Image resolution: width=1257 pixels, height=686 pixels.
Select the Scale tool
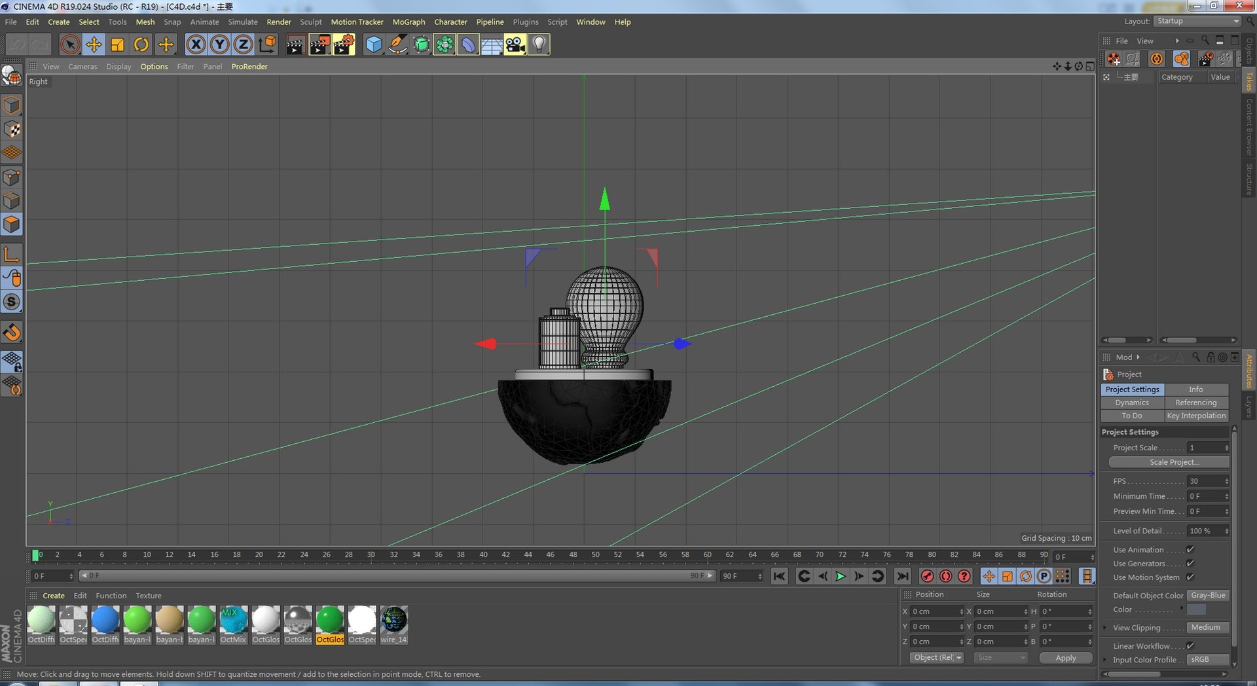[x=117, y=45]
